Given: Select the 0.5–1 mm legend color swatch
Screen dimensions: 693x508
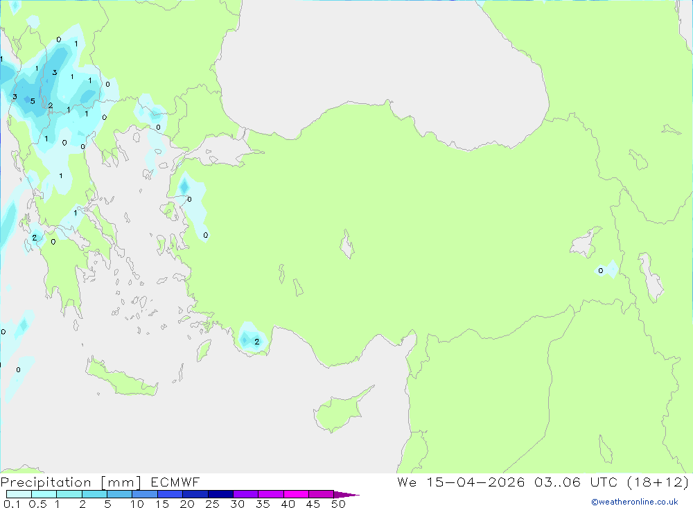Looking at the screenshot, I should 44,494.
